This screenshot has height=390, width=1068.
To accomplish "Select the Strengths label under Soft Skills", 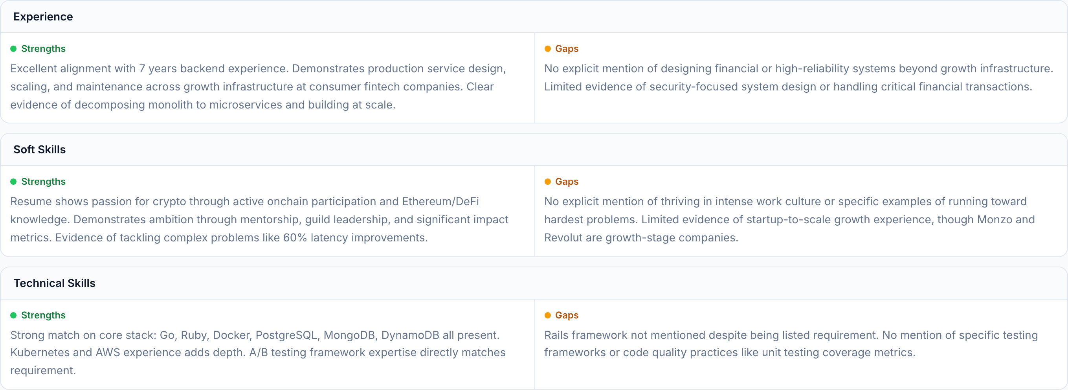I will tap(43, 182).
